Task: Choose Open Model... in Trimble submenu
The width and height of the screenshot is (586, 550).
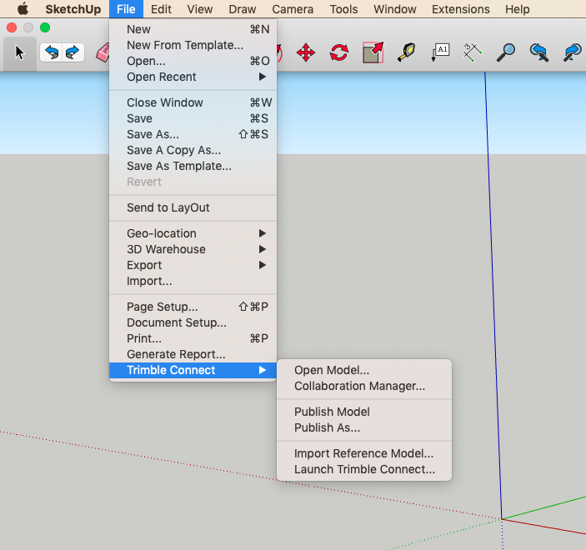Action: coord(364,370)
